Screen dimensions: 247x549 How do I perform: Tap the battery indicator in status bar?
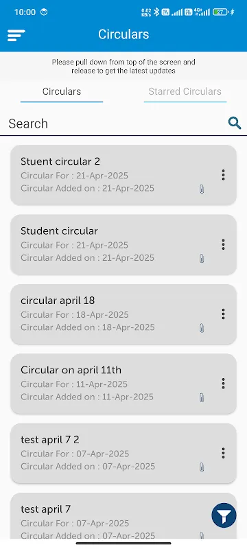click(222, 12)
